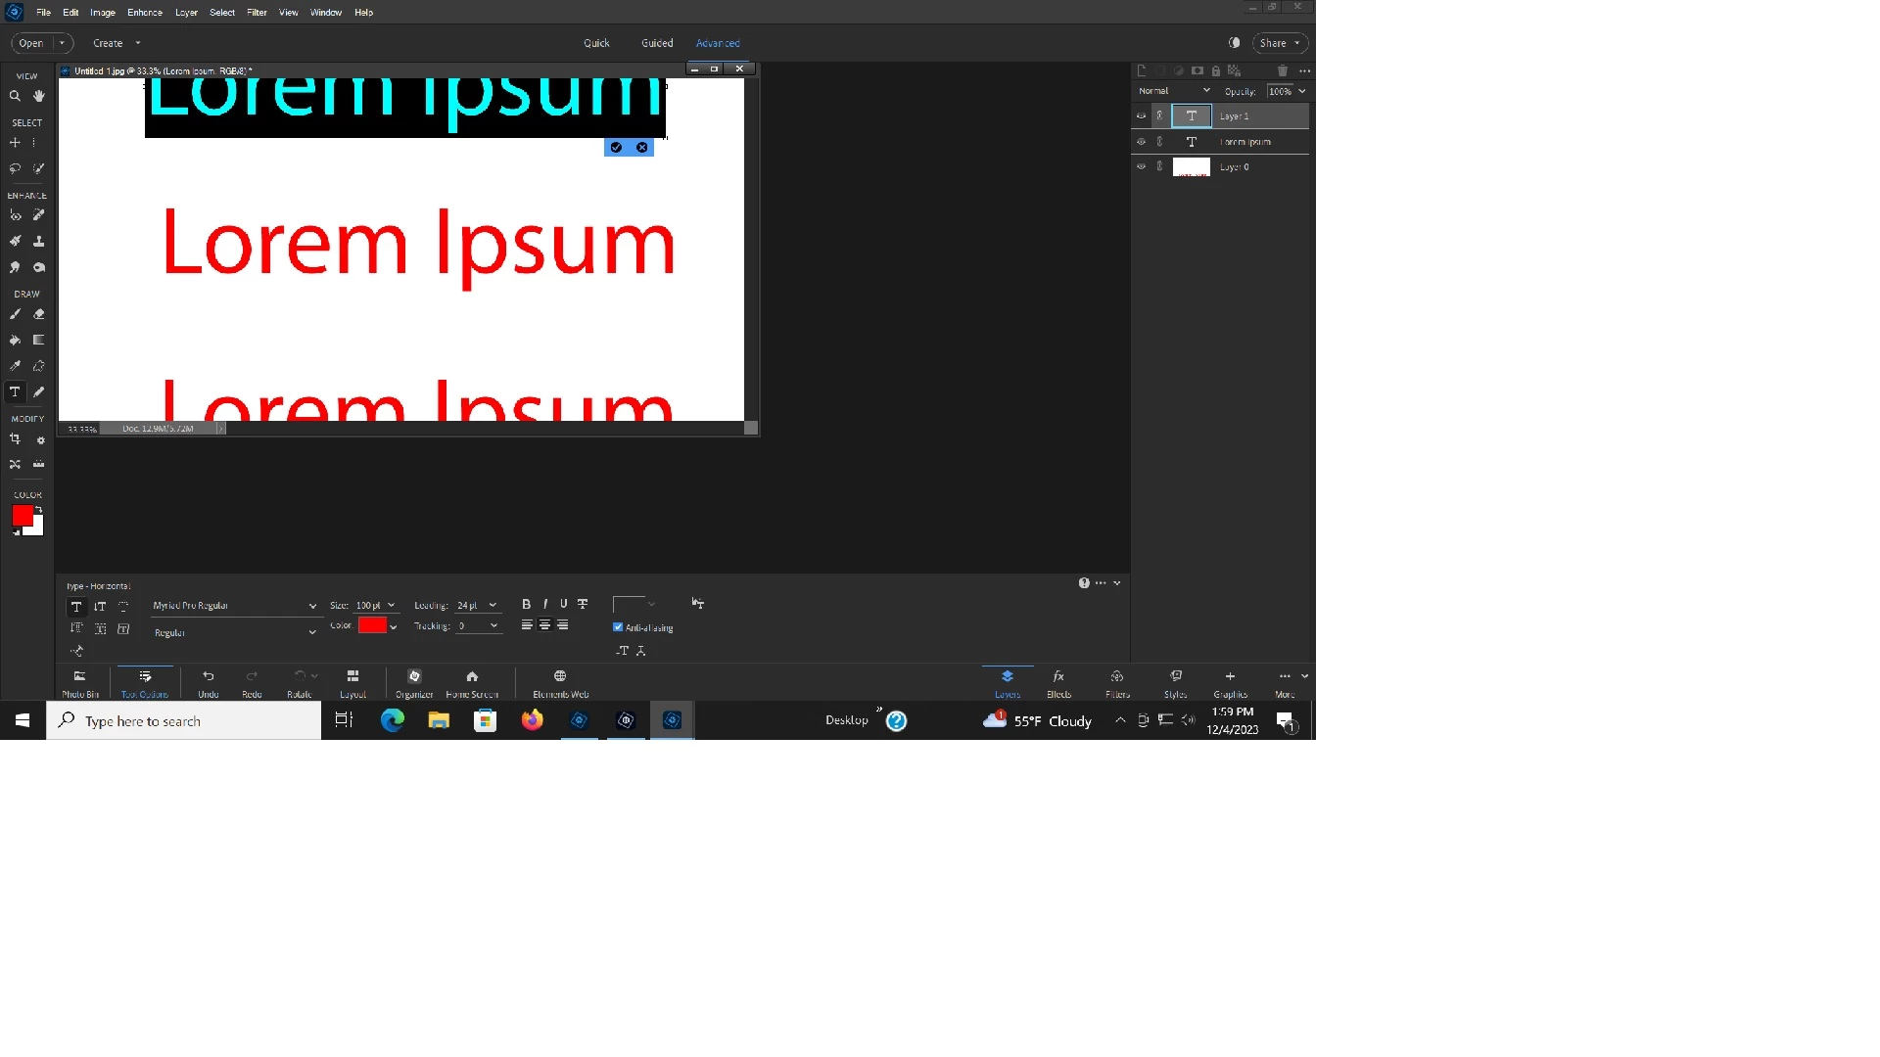Choose the Crop tool
Screen dimensions: 1880x1057
point(15,439)
